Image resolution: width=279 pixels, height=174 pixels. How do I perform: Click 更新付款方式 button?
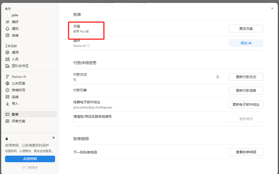click(246, 77)
